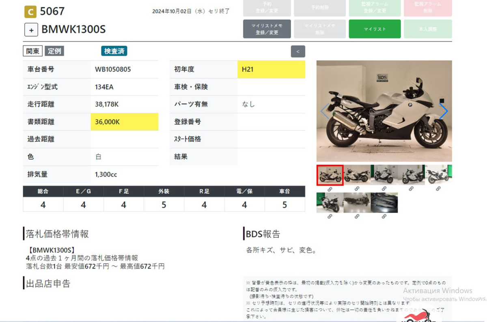Image resolution: width=487 pixels, height=322 pixels.
Task: Open link icon under exhaust close-up thumbnail
Action: [384, 217]
